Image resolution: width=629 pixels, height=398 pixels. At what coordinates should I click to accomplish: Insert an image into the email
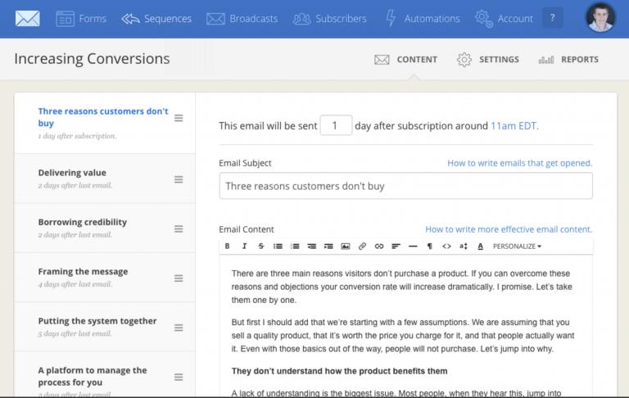pos(346,246)
